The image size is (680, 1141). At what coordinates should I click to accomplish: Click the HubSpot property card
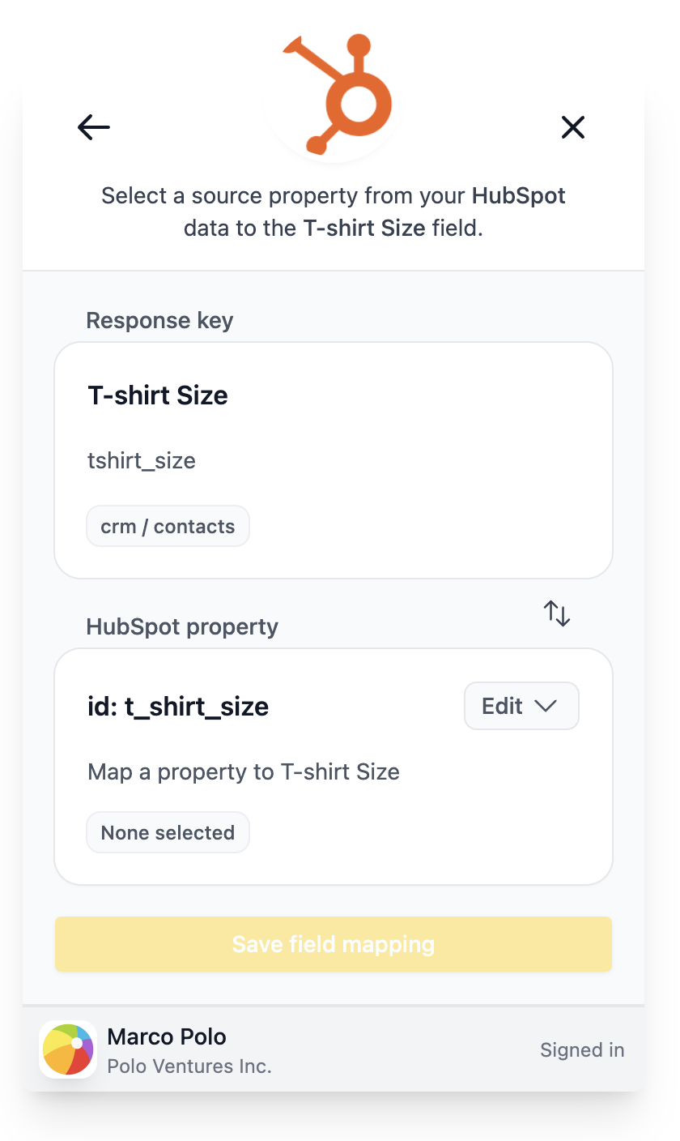point(334,767)
